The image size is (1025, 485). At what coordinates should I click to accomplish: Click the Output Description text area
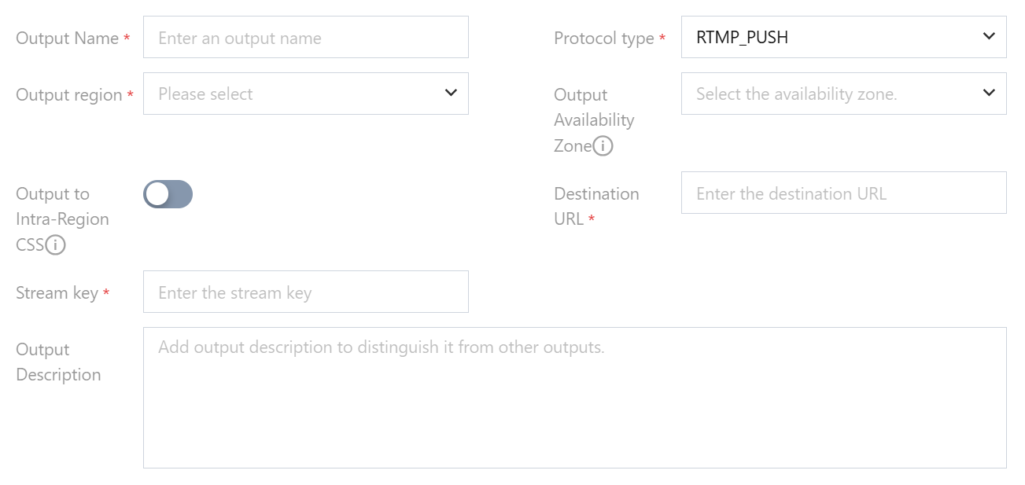click(574, 398)
